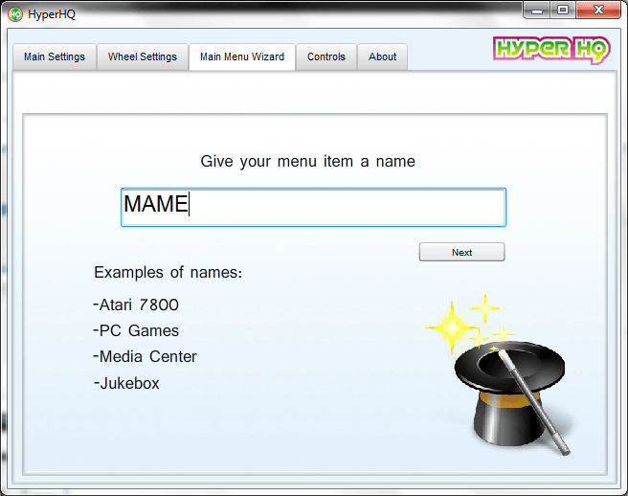Screen dimensions: 628x496
Task: Close the HyperHQ window
Action: (599, 10)
